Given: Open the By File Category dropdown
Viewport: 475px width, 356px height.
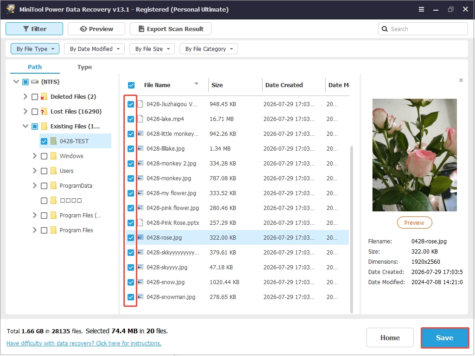Looking at the screenshot, I should [209, 49].
